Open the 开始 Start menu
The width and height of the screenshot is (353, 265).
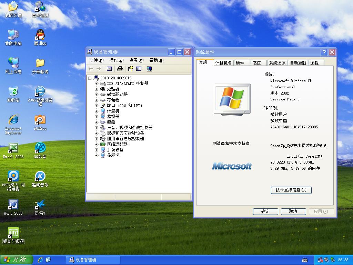pyautogui.click(x=16, y=260)
